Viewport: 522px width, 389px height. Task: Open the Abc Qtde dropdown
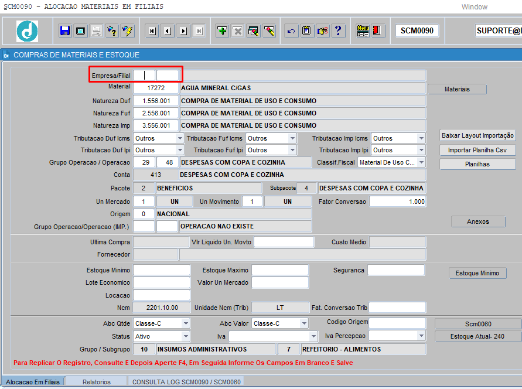point(186,323)
